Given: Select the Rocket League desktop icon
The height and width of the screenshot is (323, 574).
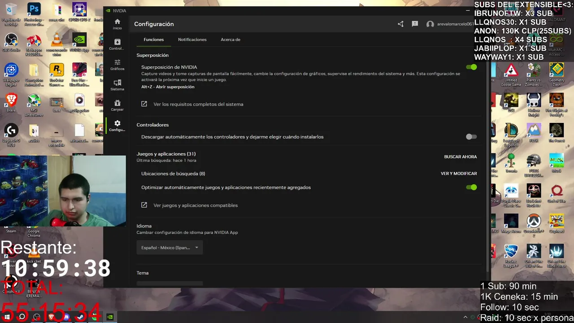Looking at the screenshot, I should click(x=511, y=256).
